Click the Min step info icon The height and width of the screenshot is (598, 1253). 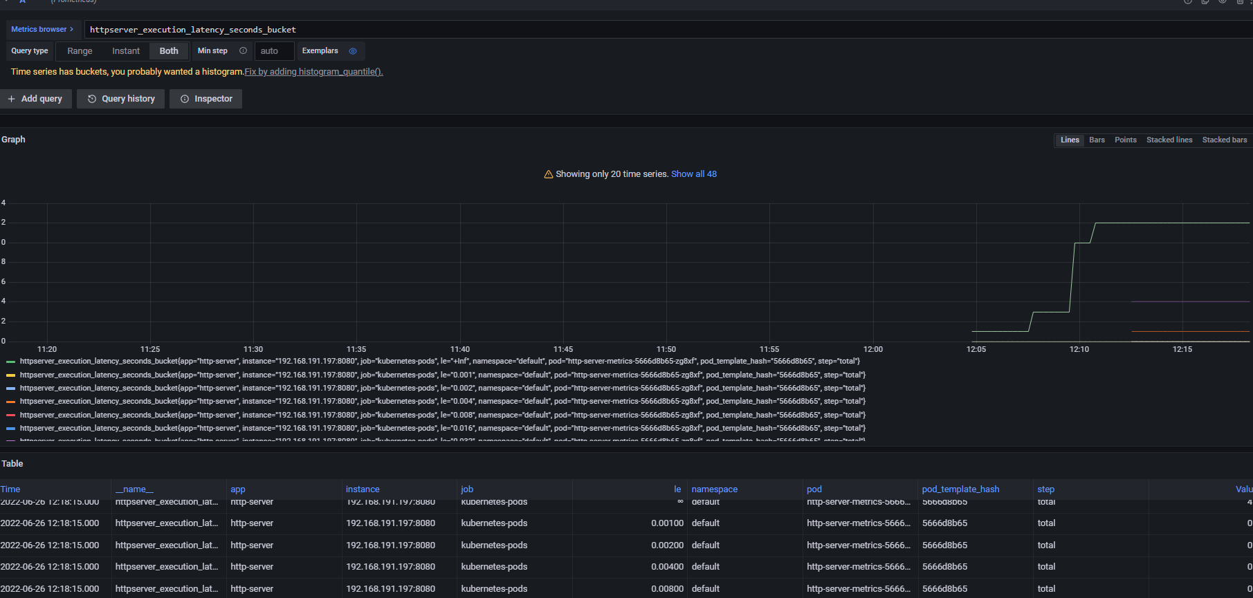point(243,51)
